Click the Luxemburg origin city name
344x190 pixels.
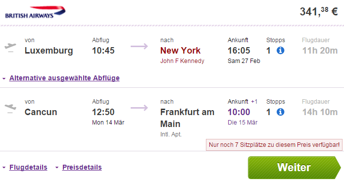(x=49, y=51)
